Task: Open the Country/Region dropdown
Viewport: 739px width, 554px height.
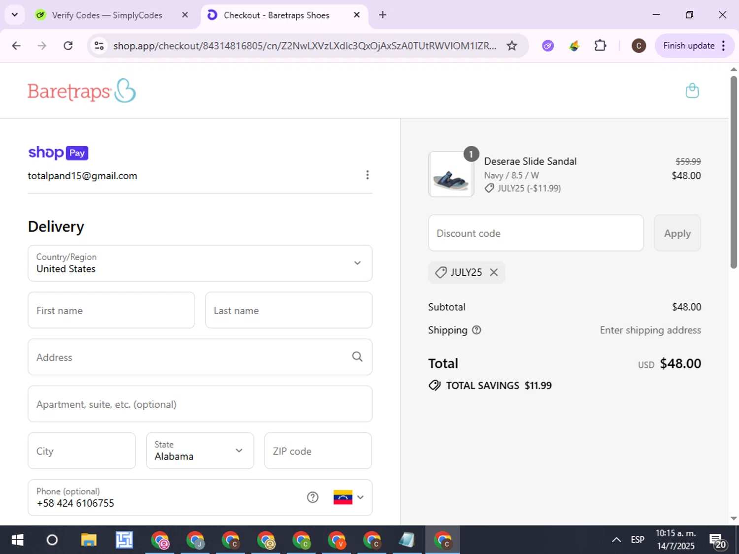Action: click(200, 263)
